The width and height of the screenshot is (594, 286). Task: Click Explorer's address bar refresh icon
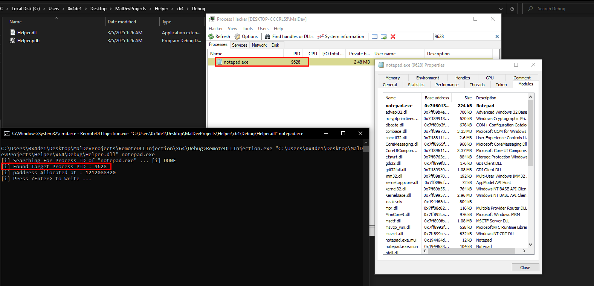pyautogui.click(x=512, y=9)
